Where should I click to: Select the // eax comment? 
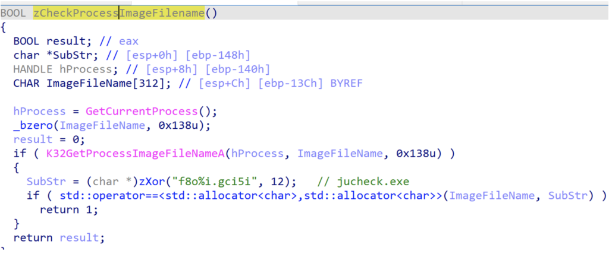click(119, 42)
